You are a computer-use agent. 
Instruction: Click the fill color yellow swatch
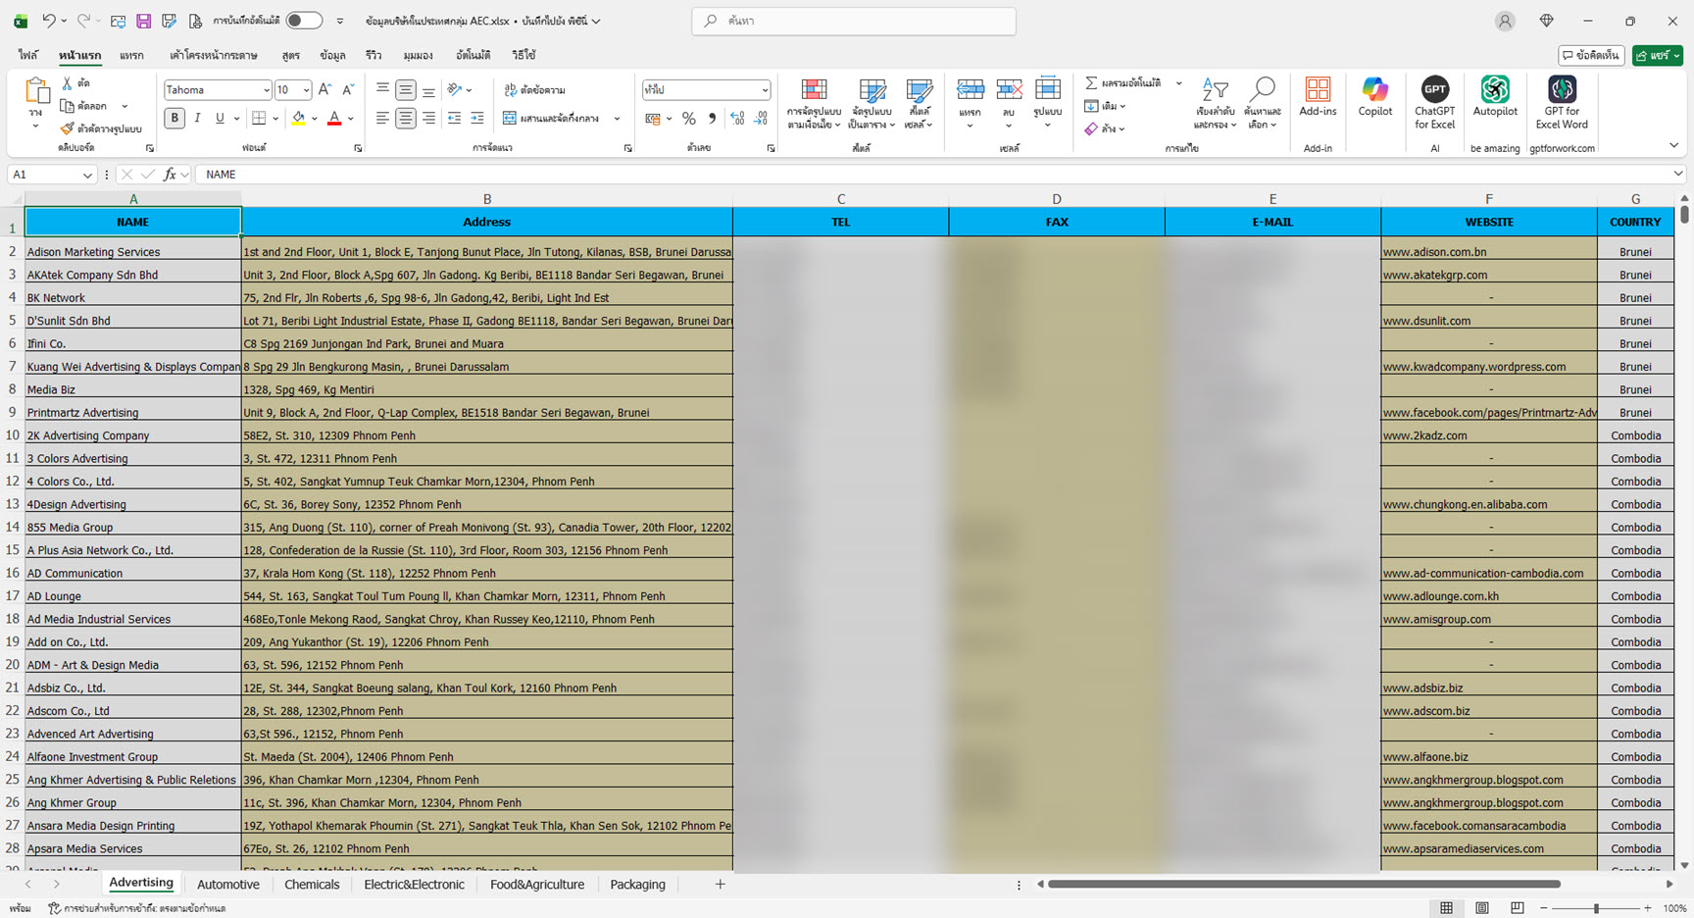coord(298,119)
